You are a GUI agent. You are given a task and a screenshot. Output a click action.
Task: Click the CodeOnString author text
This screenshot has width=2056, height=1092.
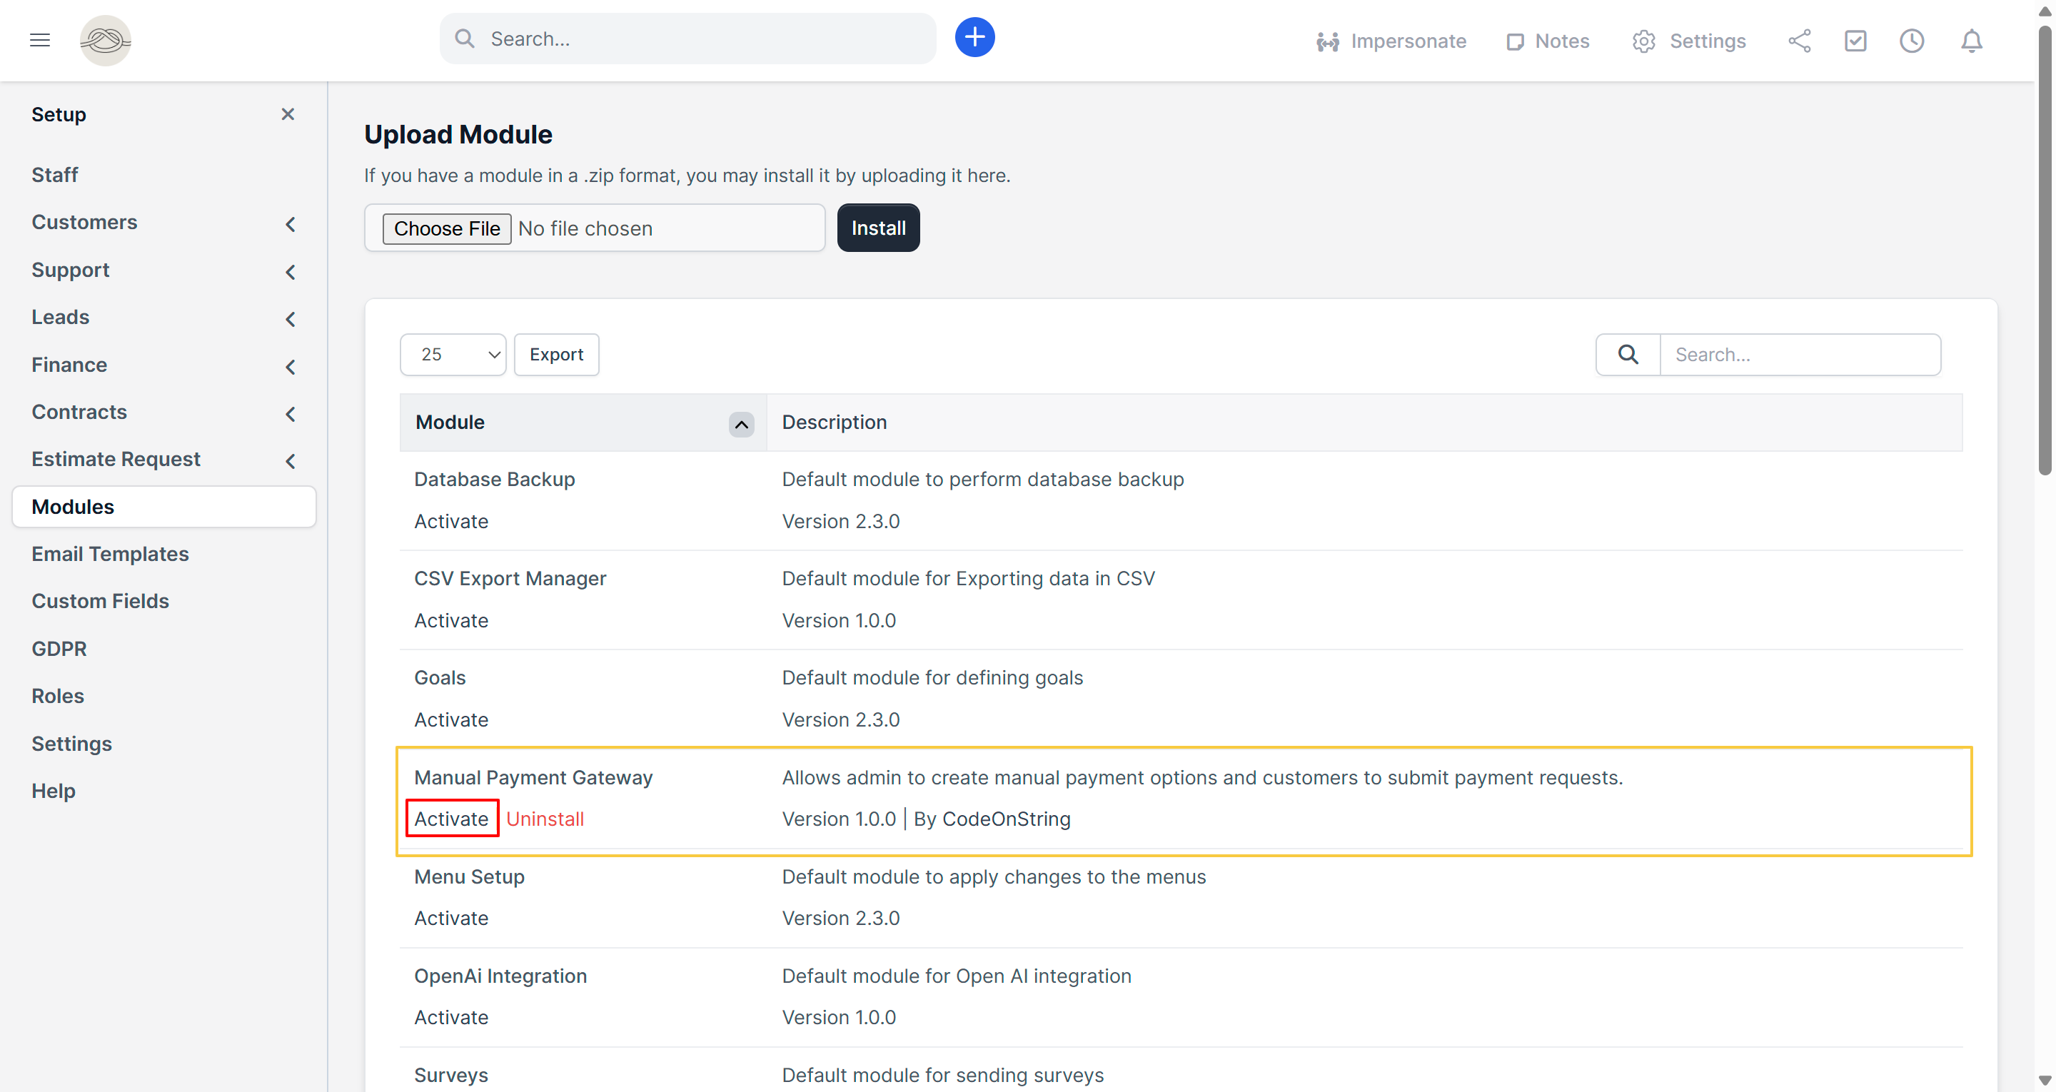(x=1006, y=819)
